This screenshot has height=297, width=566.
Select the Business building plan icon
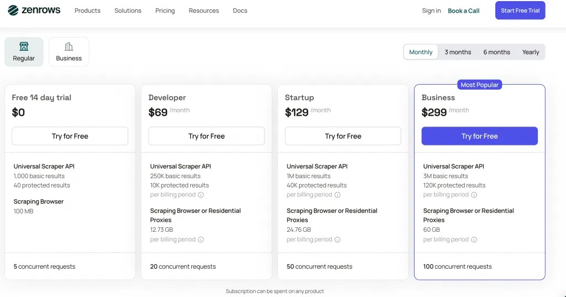tap(69, 46)
